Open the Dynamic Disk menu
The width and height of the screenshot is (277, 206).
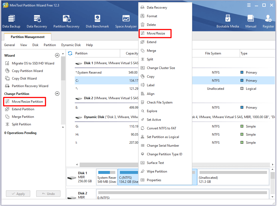coord(71,45)
